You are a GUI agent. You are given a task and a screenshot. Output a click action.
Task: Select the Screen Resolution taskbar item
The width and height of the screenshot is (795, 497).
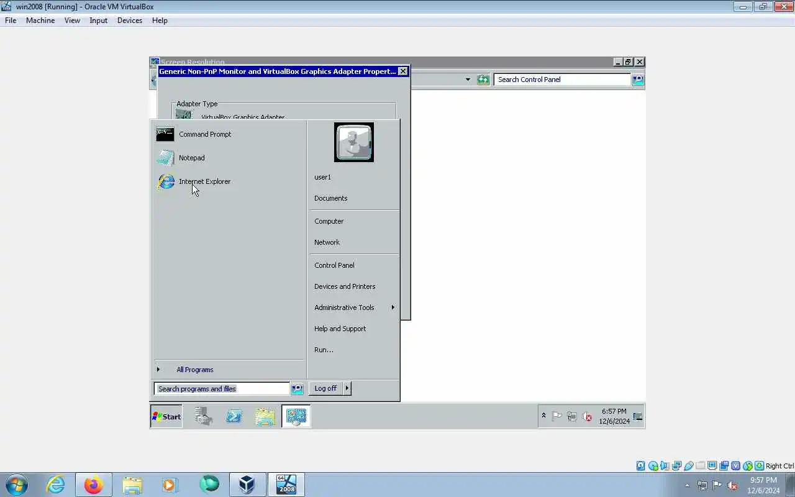pos(296,416)
